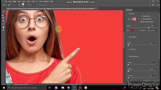Click the Radius slider handle
The height and width of the screenshot is (90, 161).
coord(128,45)
